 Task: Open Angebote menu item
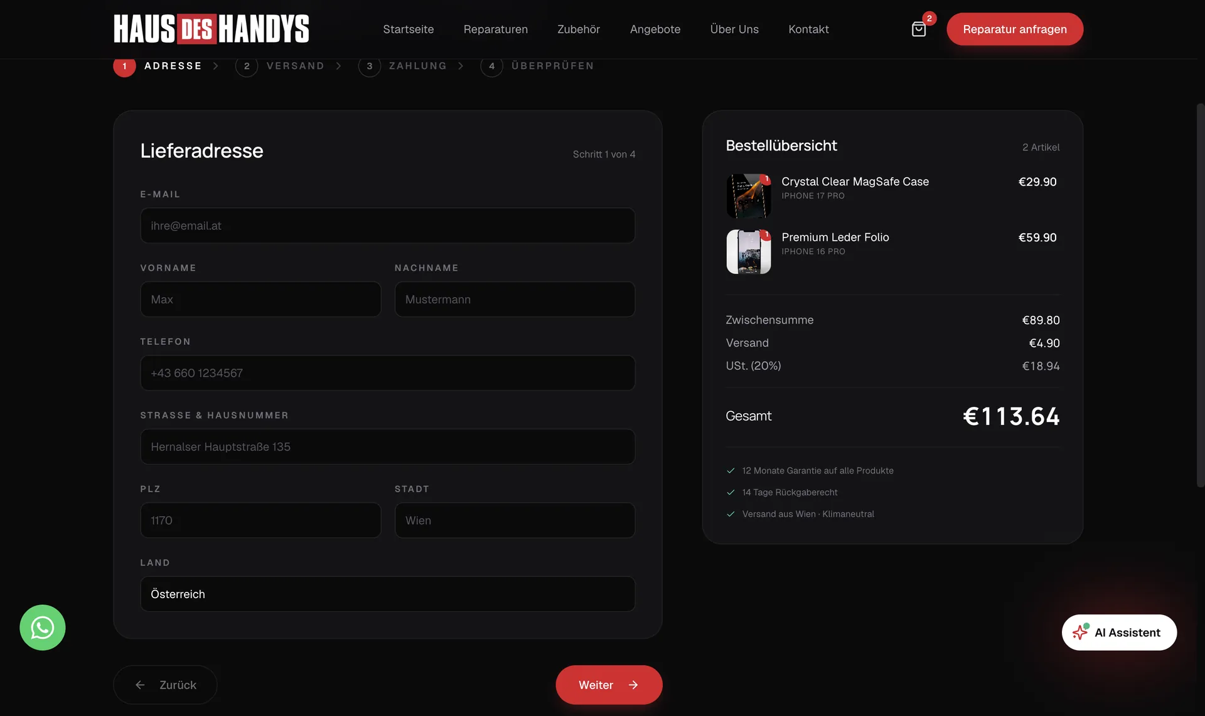tap(655, 29)
